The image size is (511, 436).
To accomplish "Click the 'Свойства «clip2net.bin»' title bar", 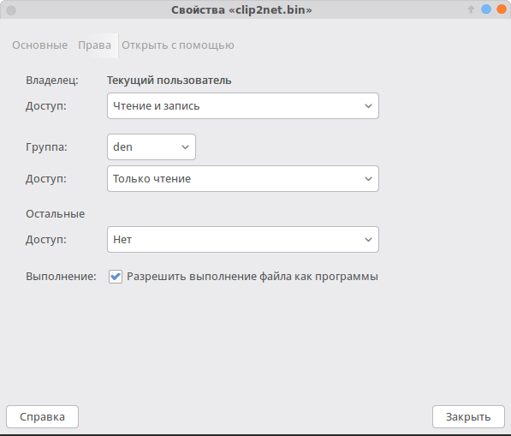I will (x=241, y=9).
